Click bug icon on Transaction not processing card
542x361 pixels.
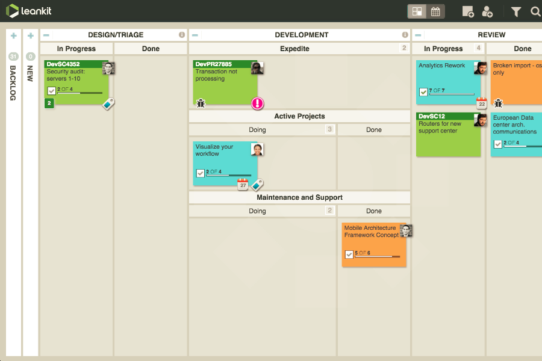click(201, 103)
